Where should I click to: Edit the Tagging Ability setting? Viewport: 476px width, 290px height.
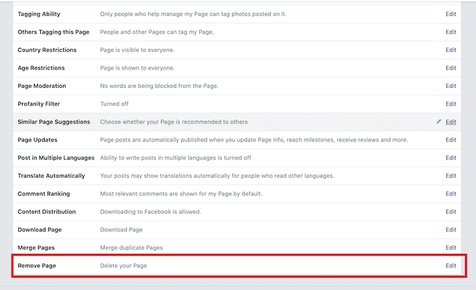(451, 14)
